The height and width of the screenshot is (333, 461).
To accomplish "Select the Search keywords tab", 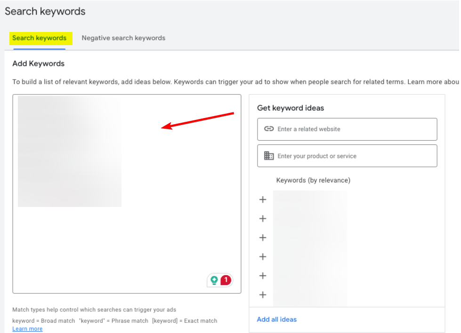I will click(x=40, y=38).
